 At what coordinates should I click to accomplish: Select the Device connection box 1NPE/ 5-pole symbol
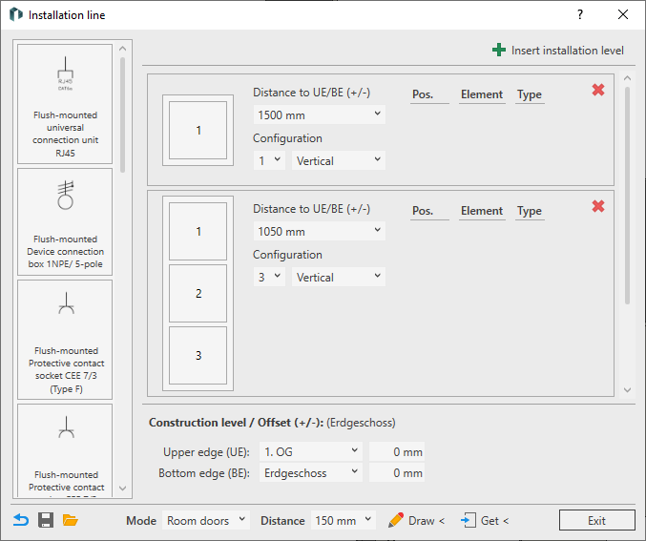click(x=65, y=221)
